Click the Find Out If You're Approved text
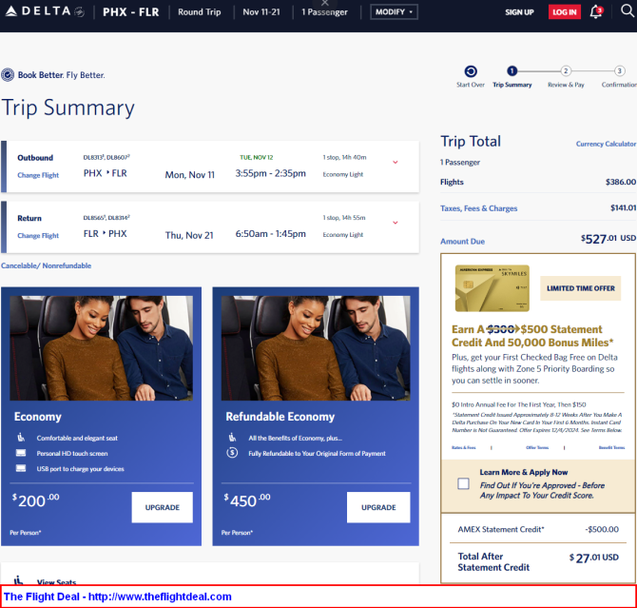This screenshot has height=608, width=637. click(x=542, y=490)
